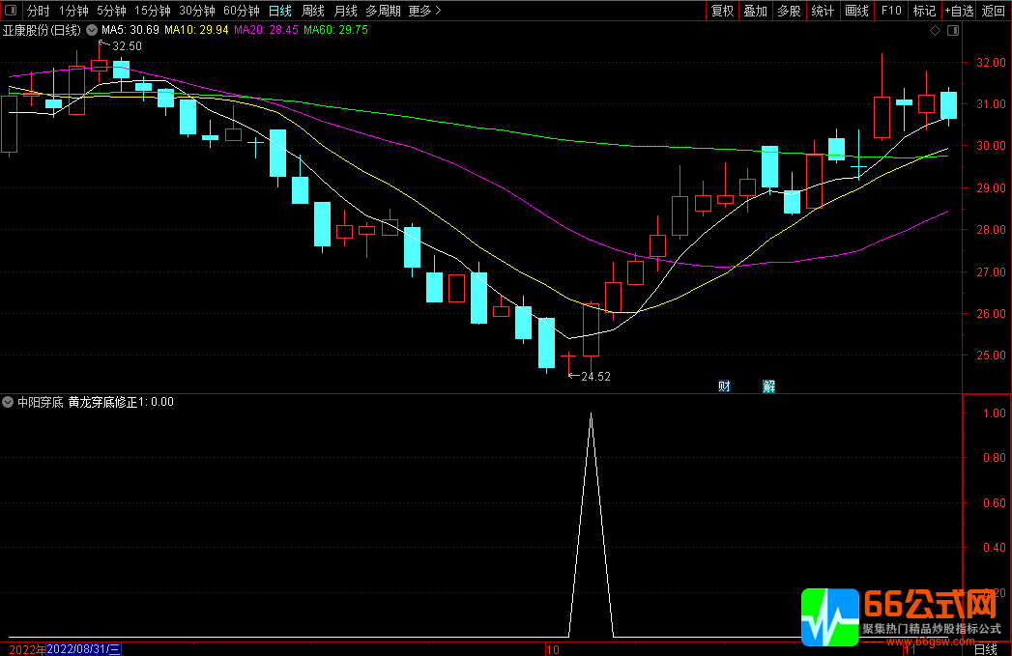
Task: Click the MA20: 28.45 label
Action: pos(266,30)
